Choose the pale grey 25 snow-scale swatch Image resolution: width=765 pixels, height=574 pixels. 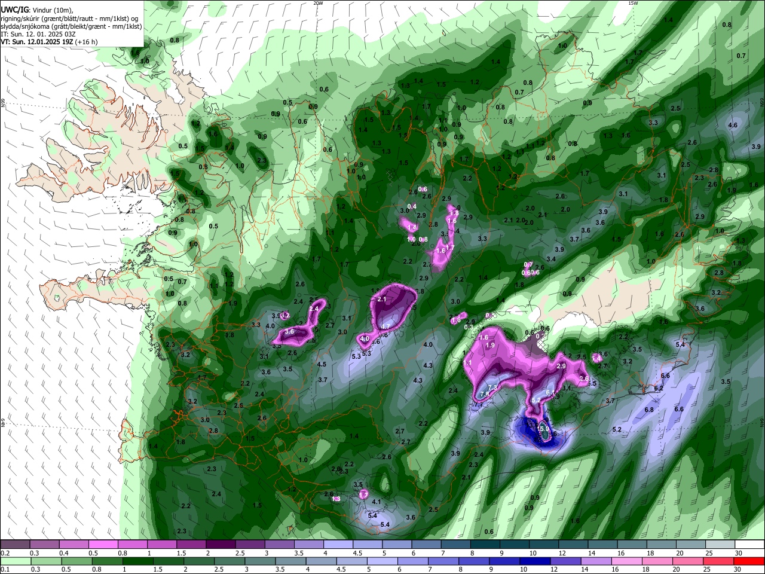[x=720, y=544]
